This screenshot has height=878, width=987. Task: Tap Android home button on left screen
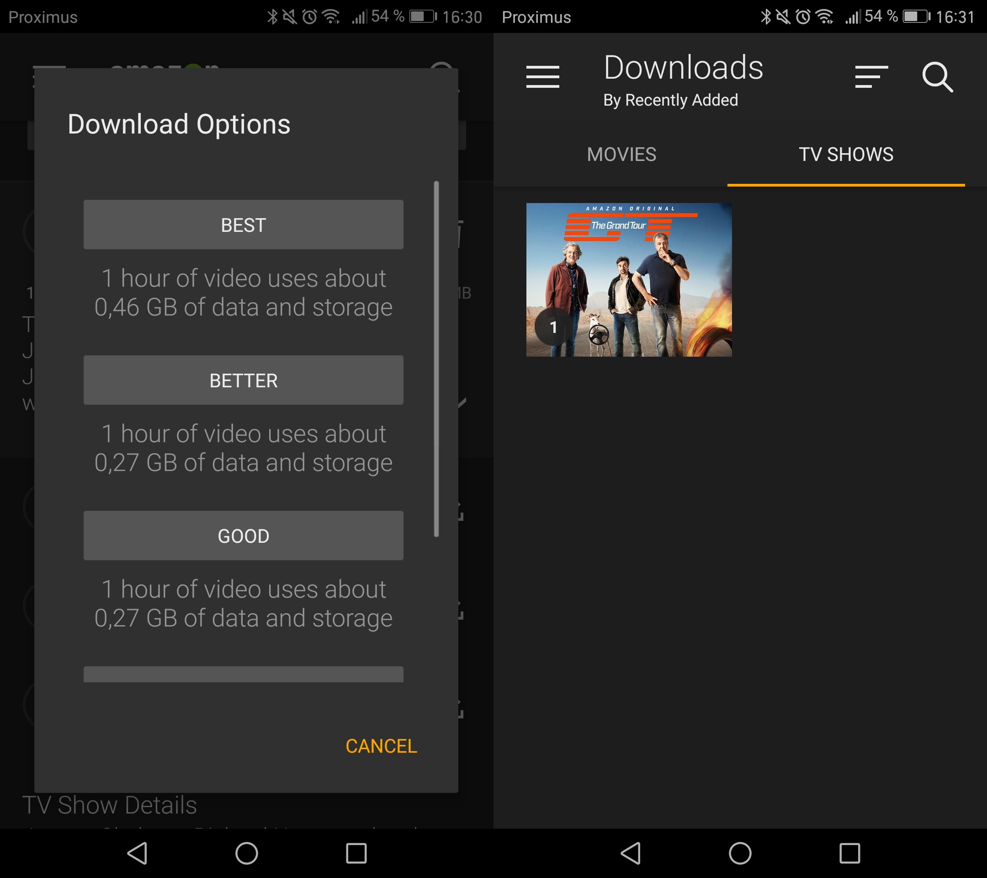pos(247,853)
